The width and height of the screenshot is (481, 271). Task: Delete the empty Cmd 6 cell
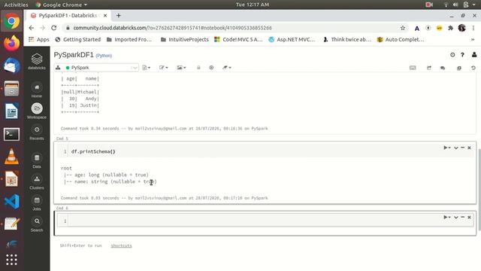tap(469, 218)
